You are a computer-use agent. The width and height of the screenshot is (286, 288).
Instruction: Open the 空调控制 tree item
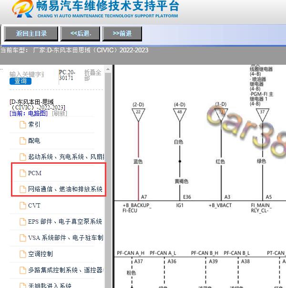pyautogui.click(x=41, y=254)
